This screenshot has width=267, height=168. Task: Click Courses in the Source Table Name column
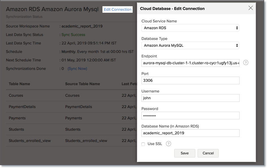[72, 96]
